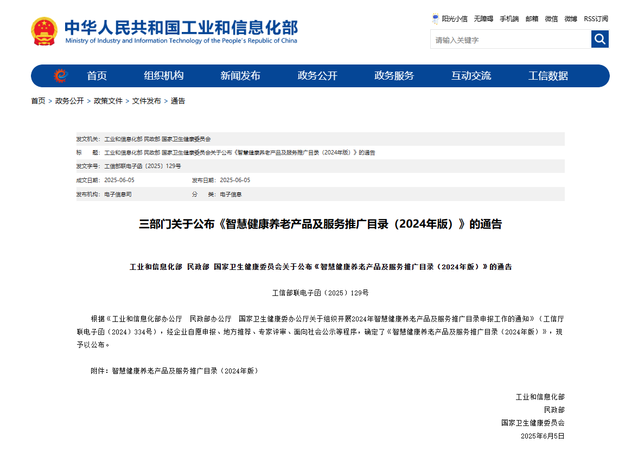Viewport: 625px width, 452px height.
Task: Click 政策文件 breadcrumb link
Action: point(108,101)
